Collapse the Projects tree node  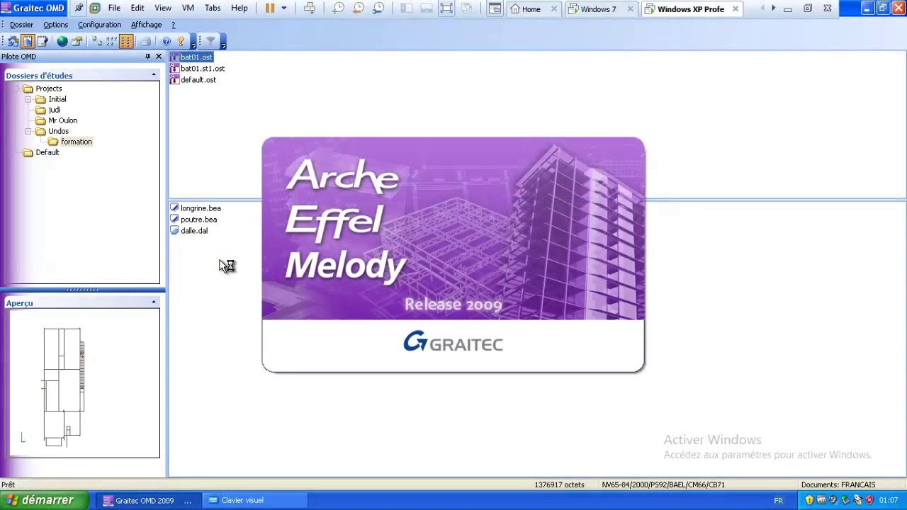(16, 89)
